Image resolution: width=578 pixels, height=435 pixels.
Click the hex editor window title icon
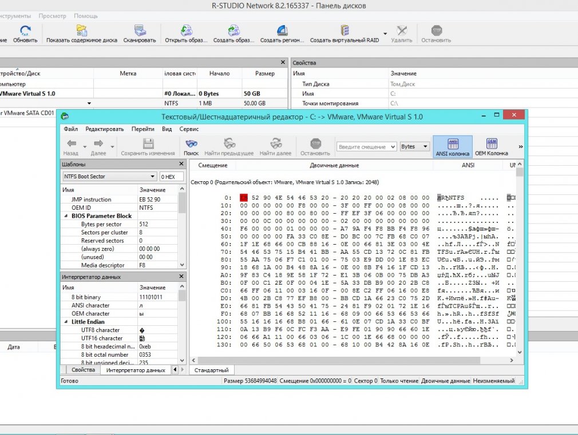point(65,117)
